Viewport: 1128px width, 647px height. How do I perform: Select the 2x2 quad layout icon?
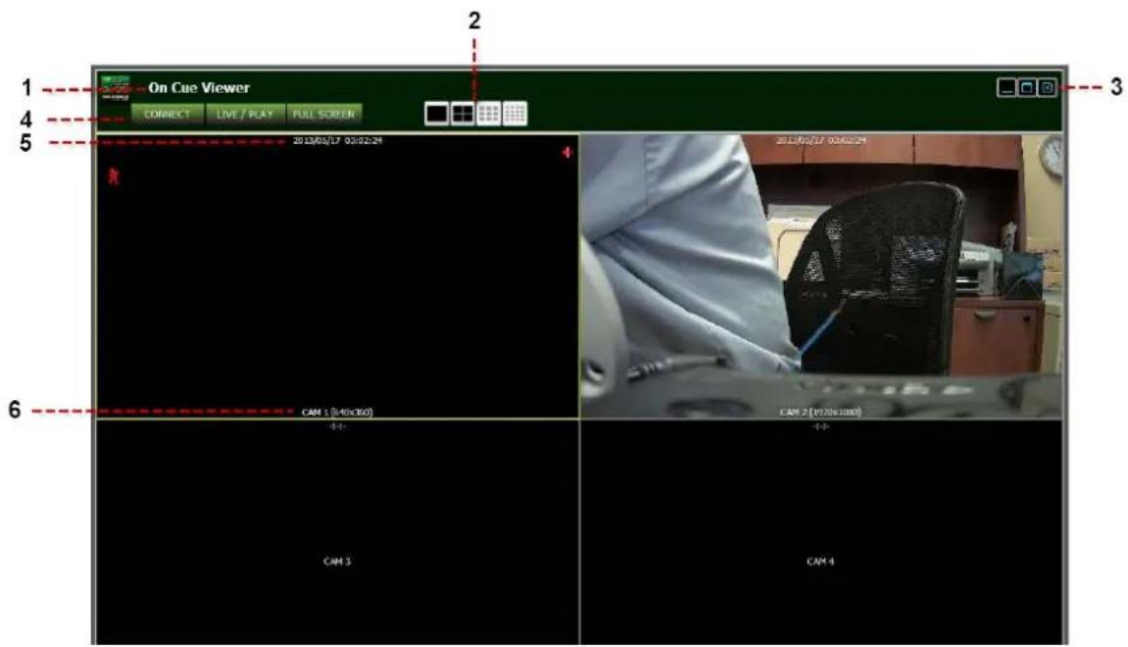pos(463,113)
